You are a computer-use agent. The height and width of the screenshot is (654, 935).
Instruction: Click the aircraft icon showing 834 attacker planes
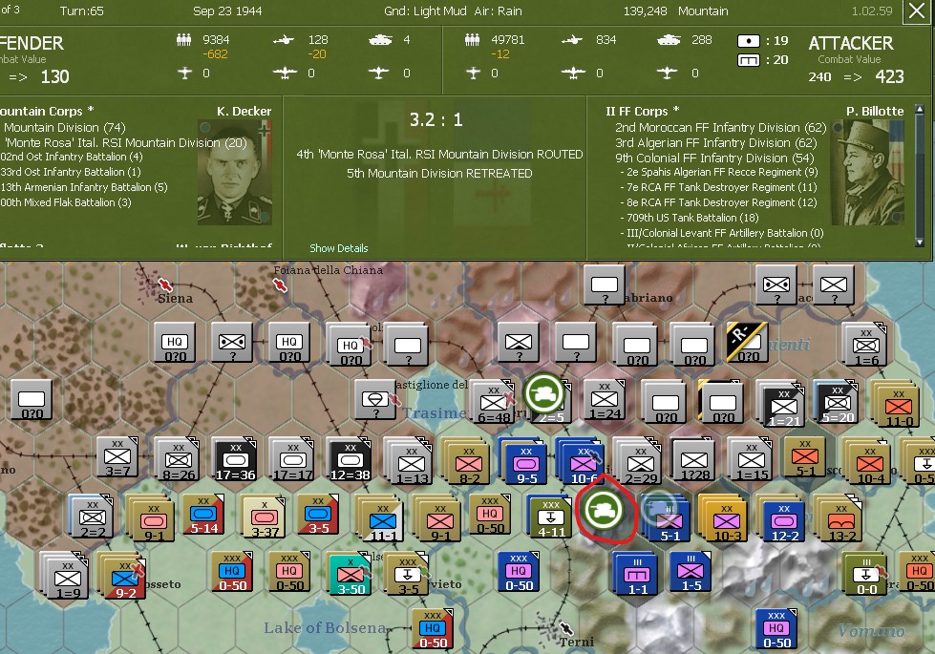(571, 41)
